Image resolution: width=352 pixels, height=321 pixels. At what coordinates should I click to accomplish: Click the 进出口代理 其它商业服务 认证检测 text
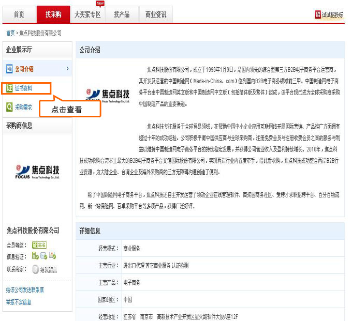(156, 266)
